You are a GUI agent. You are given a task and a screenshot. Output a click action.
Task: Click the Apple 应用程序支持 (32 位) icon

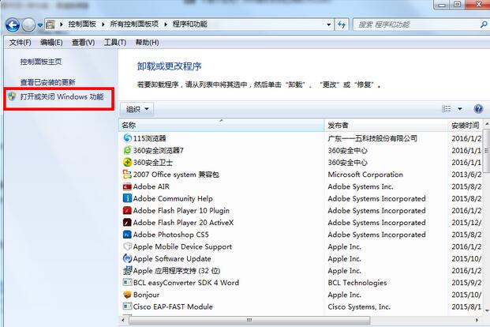click(x=127, y=270)
